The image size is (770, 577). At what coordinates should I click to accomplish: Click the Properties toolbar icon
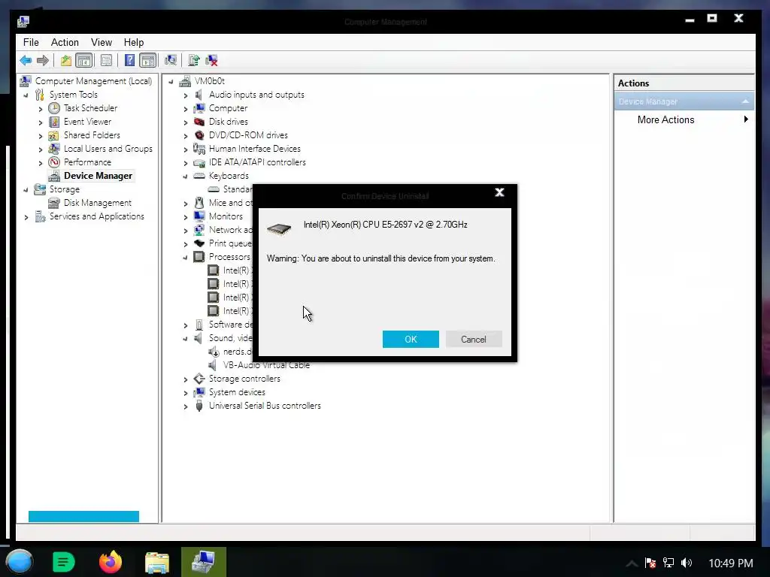(x=106, y=60)
